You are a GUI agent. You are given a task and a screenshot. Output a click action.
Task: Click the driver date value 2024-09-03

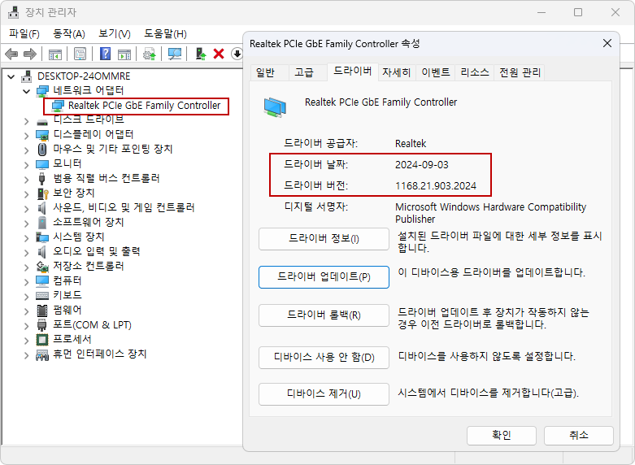pos(422,165)
